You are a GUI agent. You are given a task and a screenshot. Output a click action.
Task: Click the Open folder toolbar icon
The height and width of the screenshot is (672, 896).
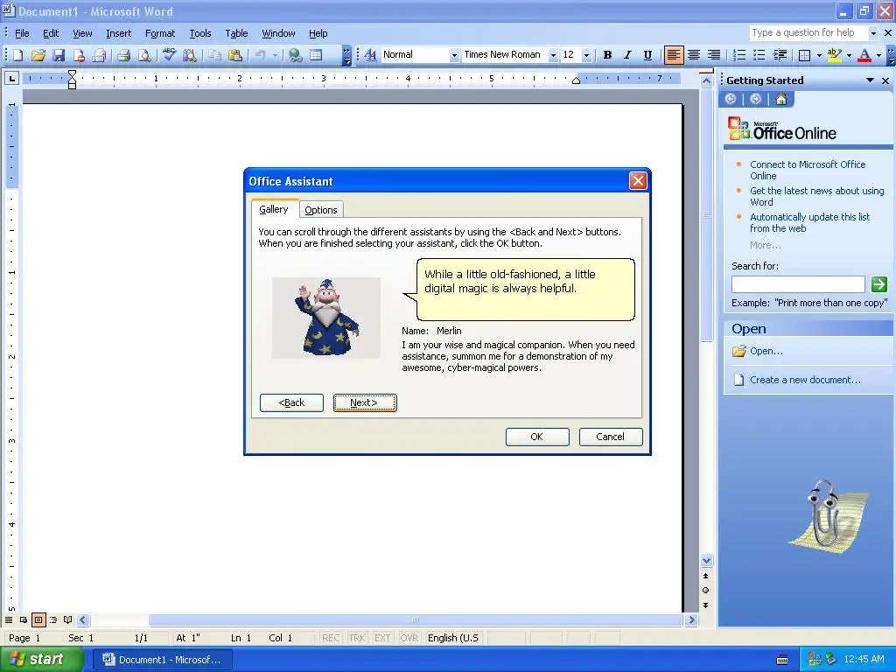pyautogui.click(x=38, y=55)
